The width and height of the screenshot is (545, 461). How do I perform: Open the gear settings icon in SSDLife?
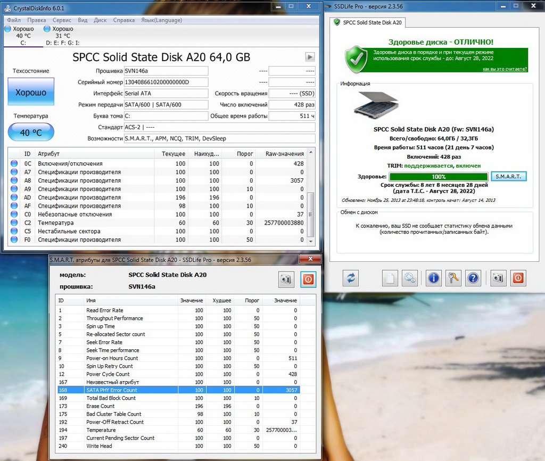pos(410,278)
